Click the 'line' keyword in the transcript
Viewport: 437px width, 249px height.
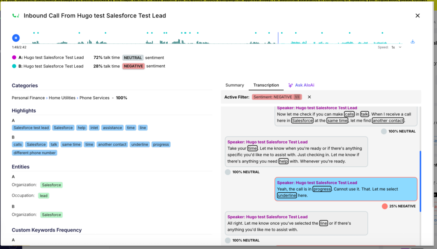(x=323, y=223)
